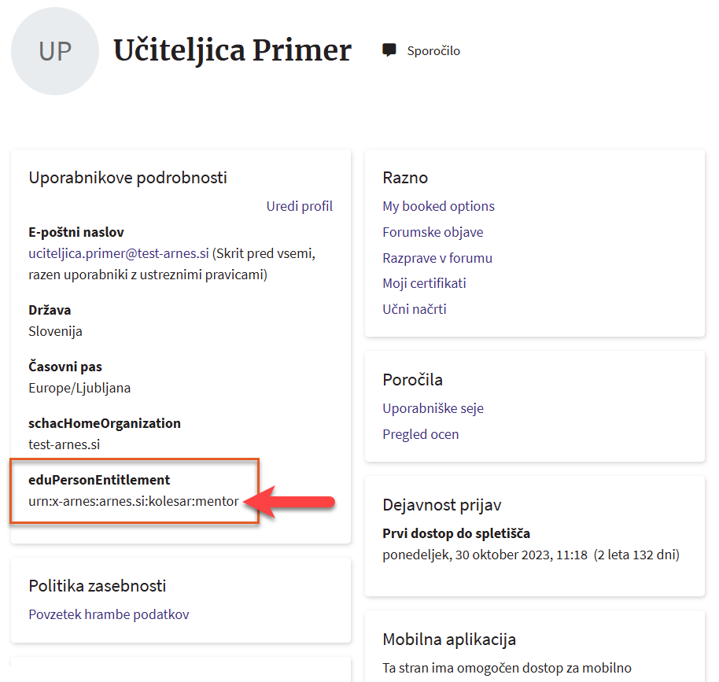Open Razprave v forumu
This screenshot has width=719, height=682.
pos(437,258)
